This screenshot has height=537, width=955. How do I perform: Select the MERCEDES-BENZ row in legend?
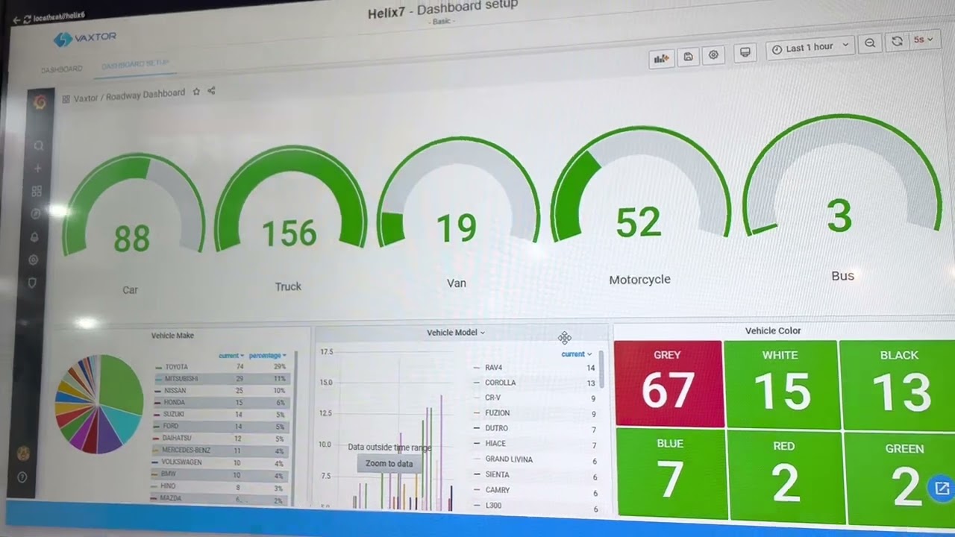coord(220,450)
